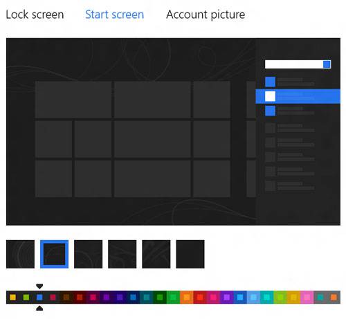Pick the yellow color swatch
The image size is (346, 319).
coord(13,297)
